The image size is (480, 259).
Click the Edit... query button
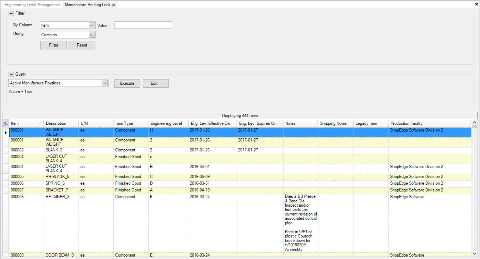156,83
